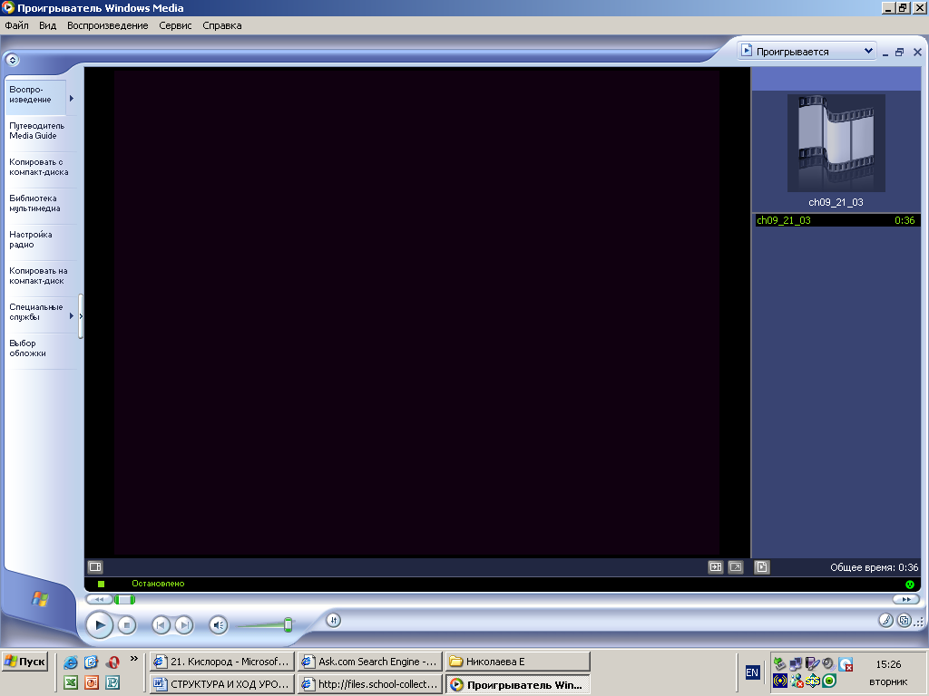Image resolution: width=929 pixels, height=696 pixels.
Task: Open Николаева Е folder from taskbar
Action: [518, 662]
